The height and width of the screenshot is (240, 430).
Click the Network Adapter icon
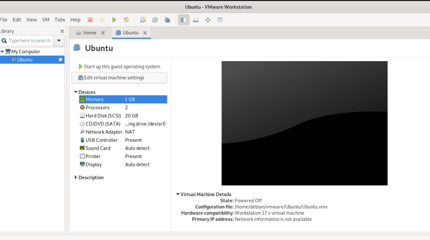pos(82,132)
